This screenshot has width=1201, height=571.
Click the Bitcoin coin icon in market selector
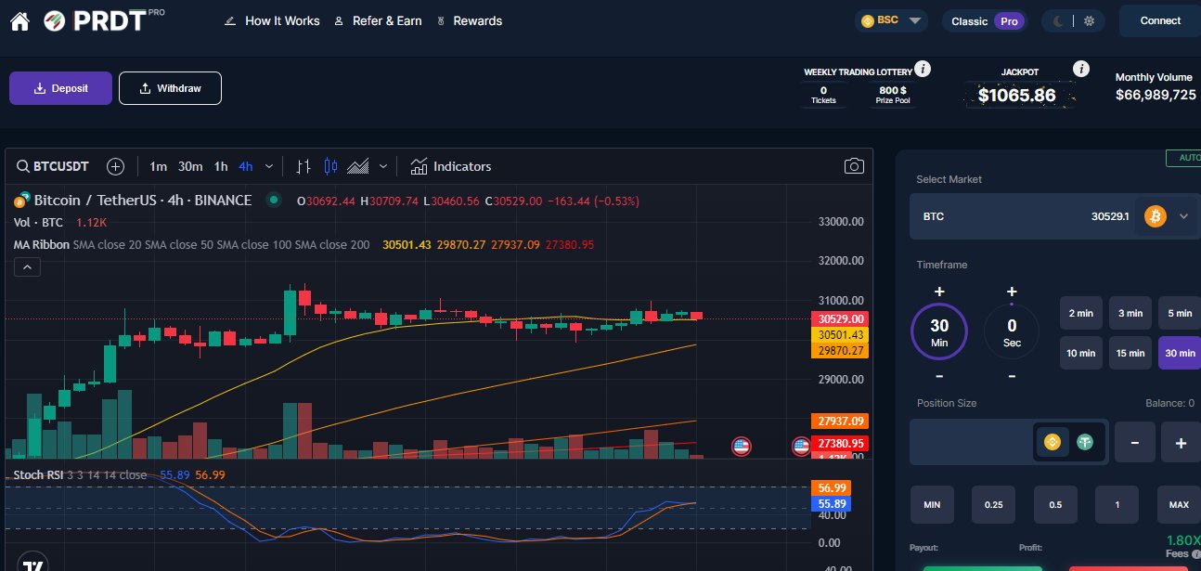pyautogui.click(x=1155, y=216)
